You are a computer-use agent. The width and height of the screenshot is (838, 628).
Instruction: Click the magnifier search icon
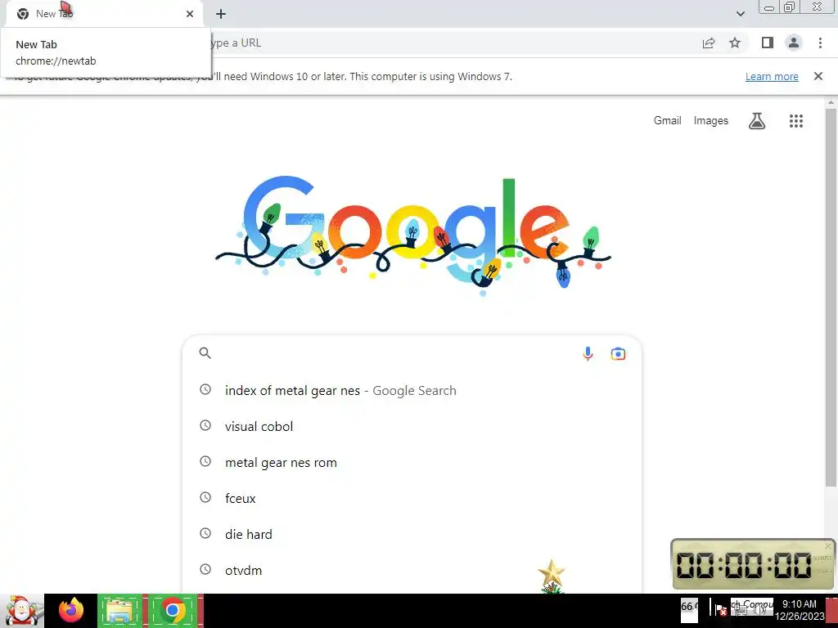click(x=205, y=353)
